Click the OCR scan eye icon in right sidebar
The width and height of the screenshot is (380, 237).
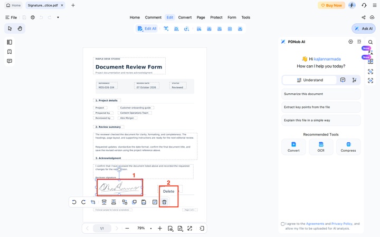pyautogui.click(x=370, y=81)
